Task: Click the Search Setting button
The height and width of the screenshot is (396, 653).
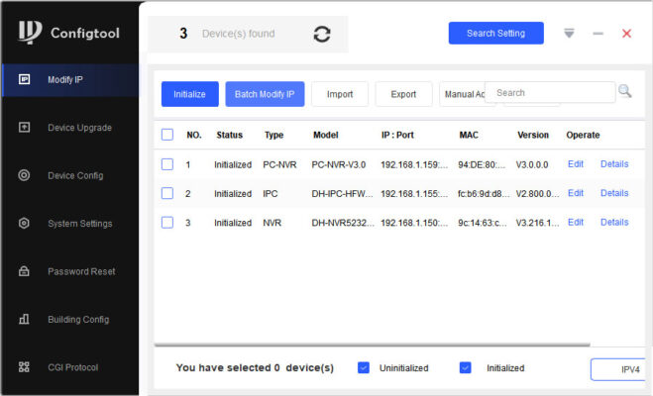Action: pyautogui.click(x=495, y=34)
